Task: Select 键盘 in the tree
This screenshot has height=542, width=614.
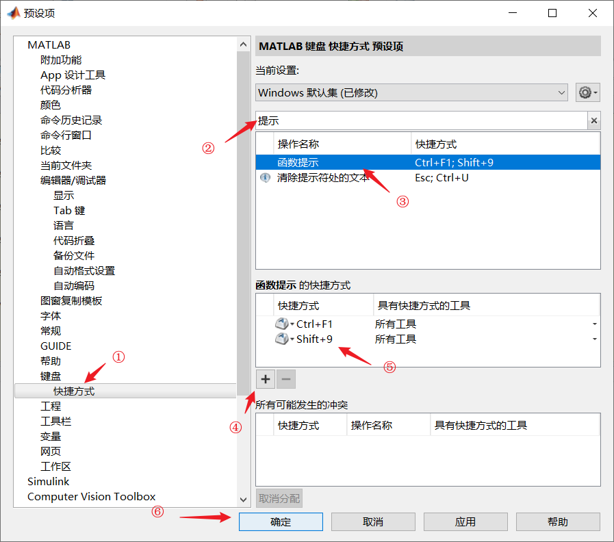Action: click(51, 376)
